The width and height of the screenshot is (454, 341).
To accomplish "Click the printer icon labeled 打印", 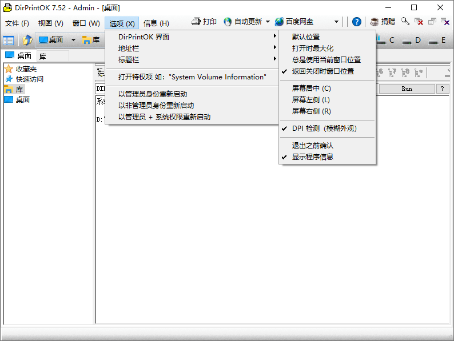I will tap(196, 22).
